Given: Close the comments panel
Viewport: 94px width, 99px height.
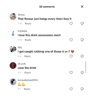Looking at the screenshot, I should (x=82, y=7).
